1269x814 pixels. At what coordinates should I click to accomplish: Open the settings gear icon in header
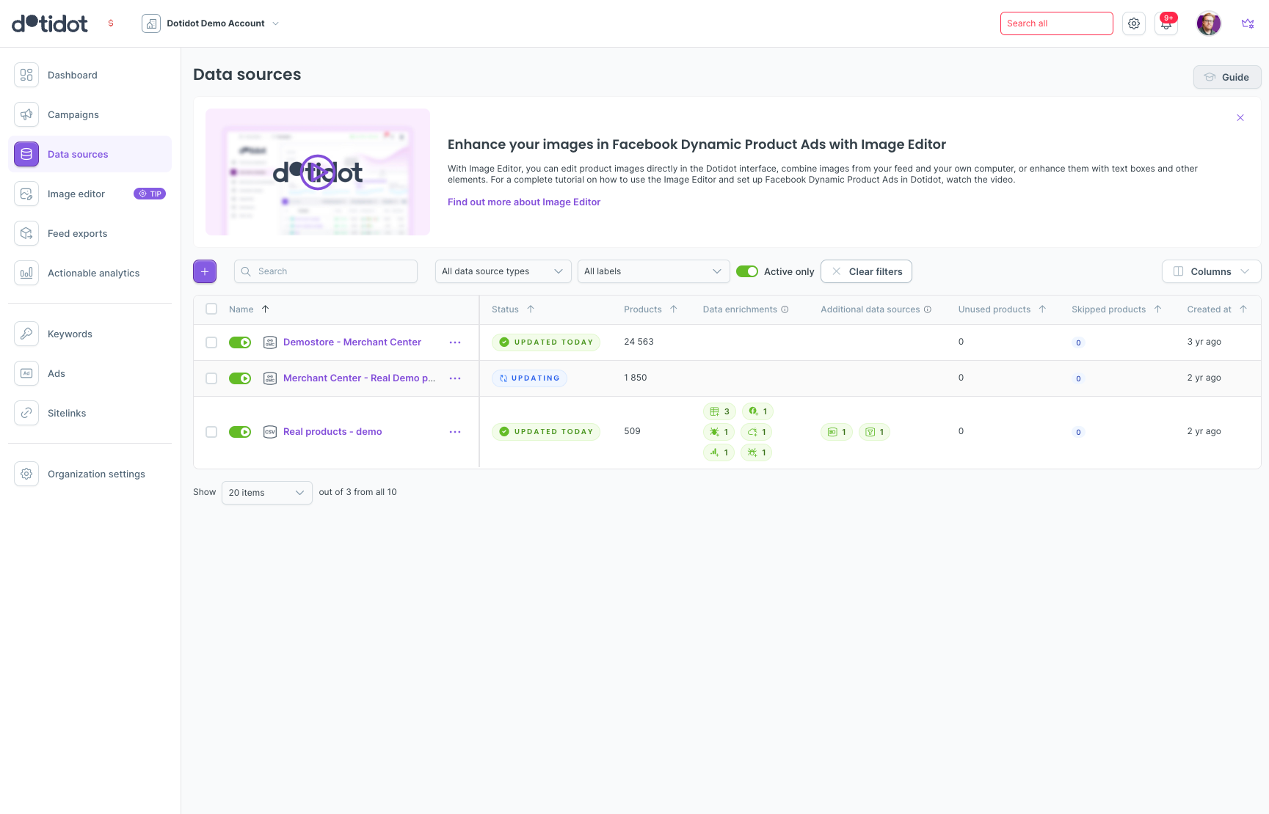tap(1134, 23)
